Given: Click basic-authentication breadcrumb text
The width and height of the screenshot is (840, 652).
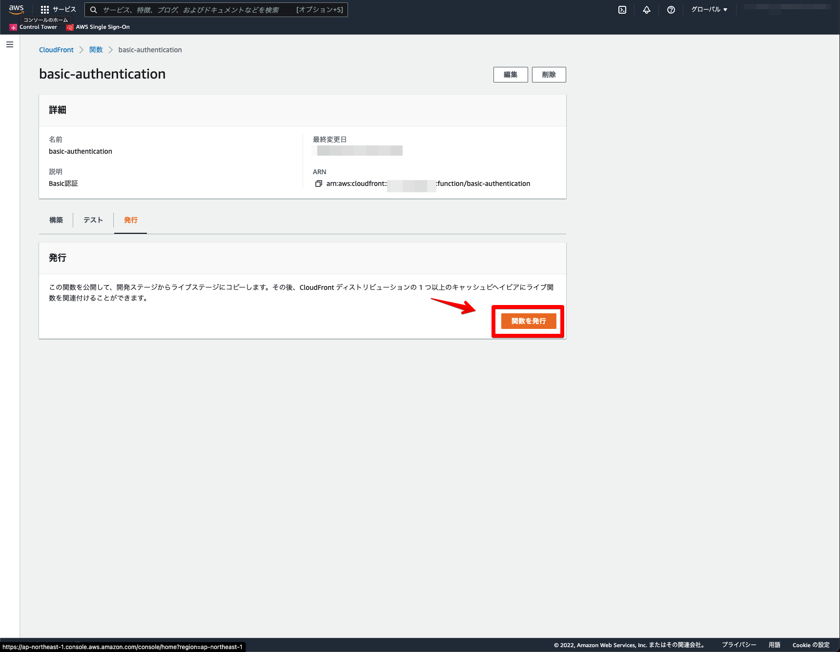Looking at the screenshot, I should point(150,50).
